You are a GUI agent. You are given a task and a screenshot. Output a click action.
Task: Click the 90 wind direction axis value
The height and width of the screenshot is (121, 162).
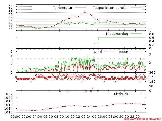(x=151, y=86)
